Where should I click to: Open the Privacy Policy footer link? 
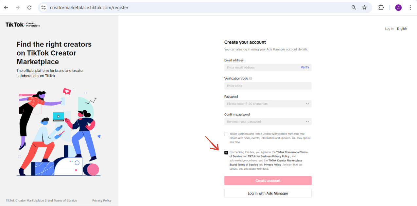102,200
